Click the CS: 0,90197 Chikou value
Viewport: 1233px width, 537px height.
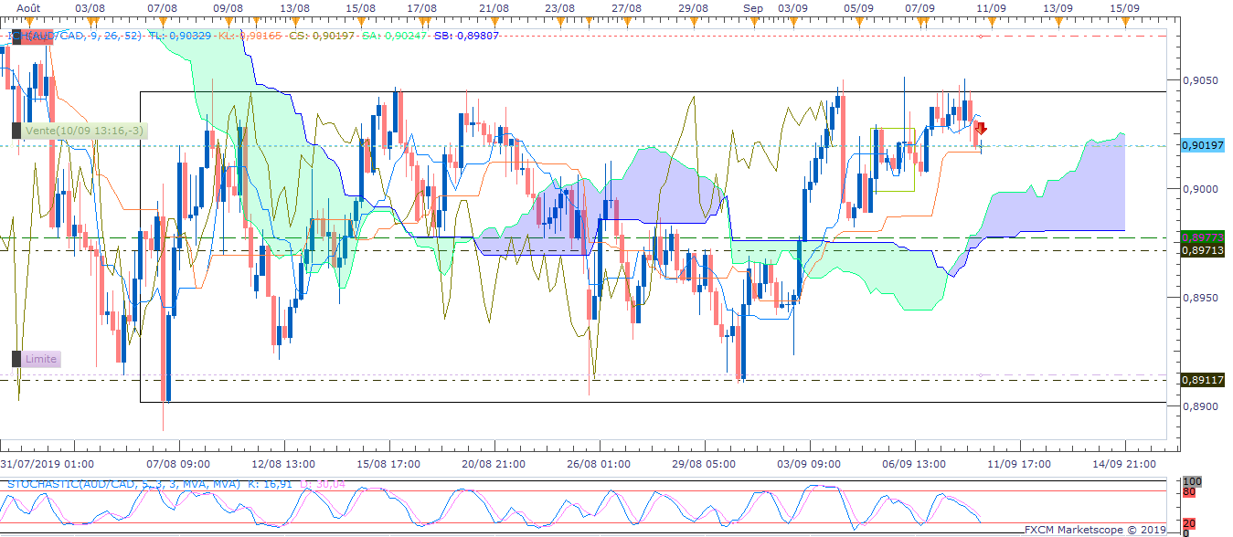click(x=323, y=36)
